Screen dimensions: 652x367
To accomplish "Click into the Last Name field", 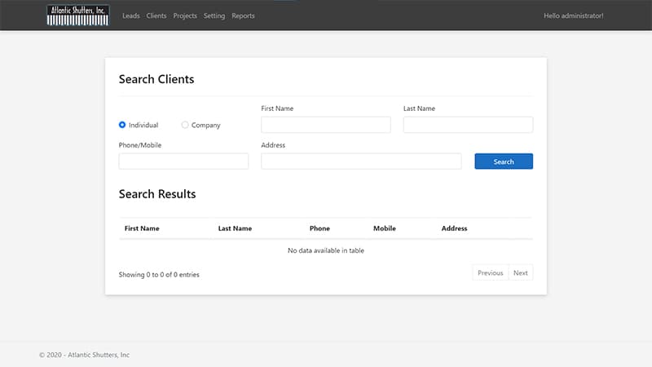I will pyautogui.click(x=468, y=125).
